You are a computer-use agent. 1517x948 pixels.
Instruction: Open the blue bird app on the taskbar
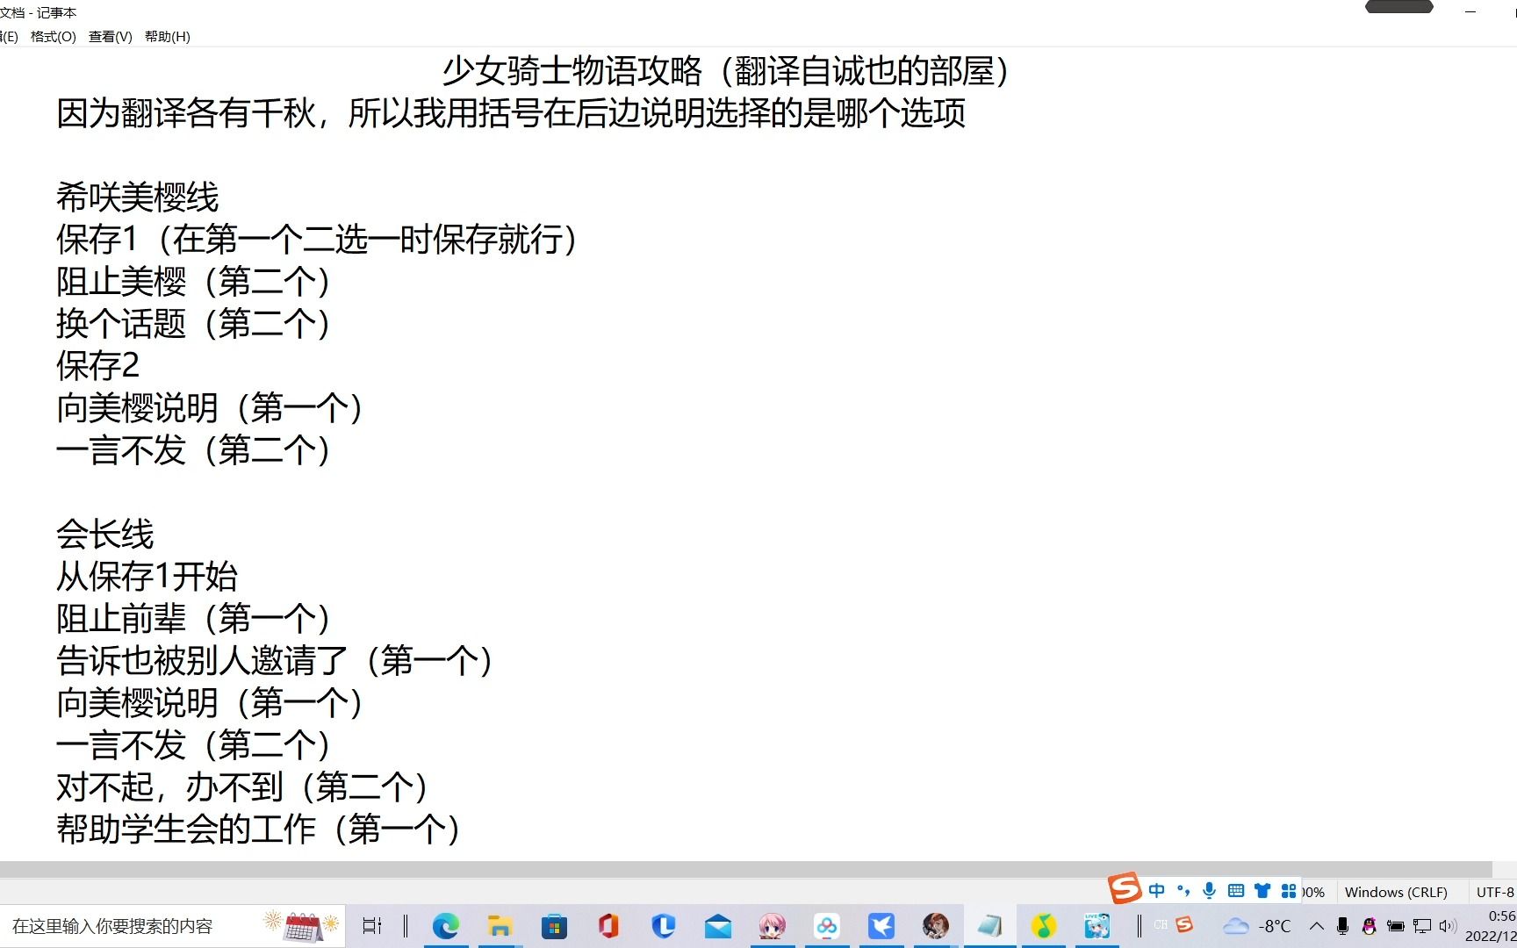[x=881, y=926]
